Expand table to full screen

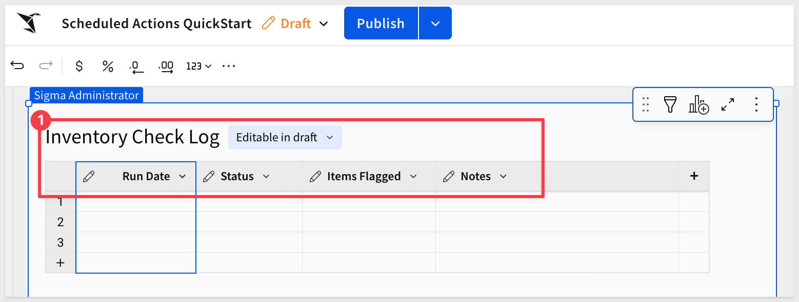tap(728, 104)
